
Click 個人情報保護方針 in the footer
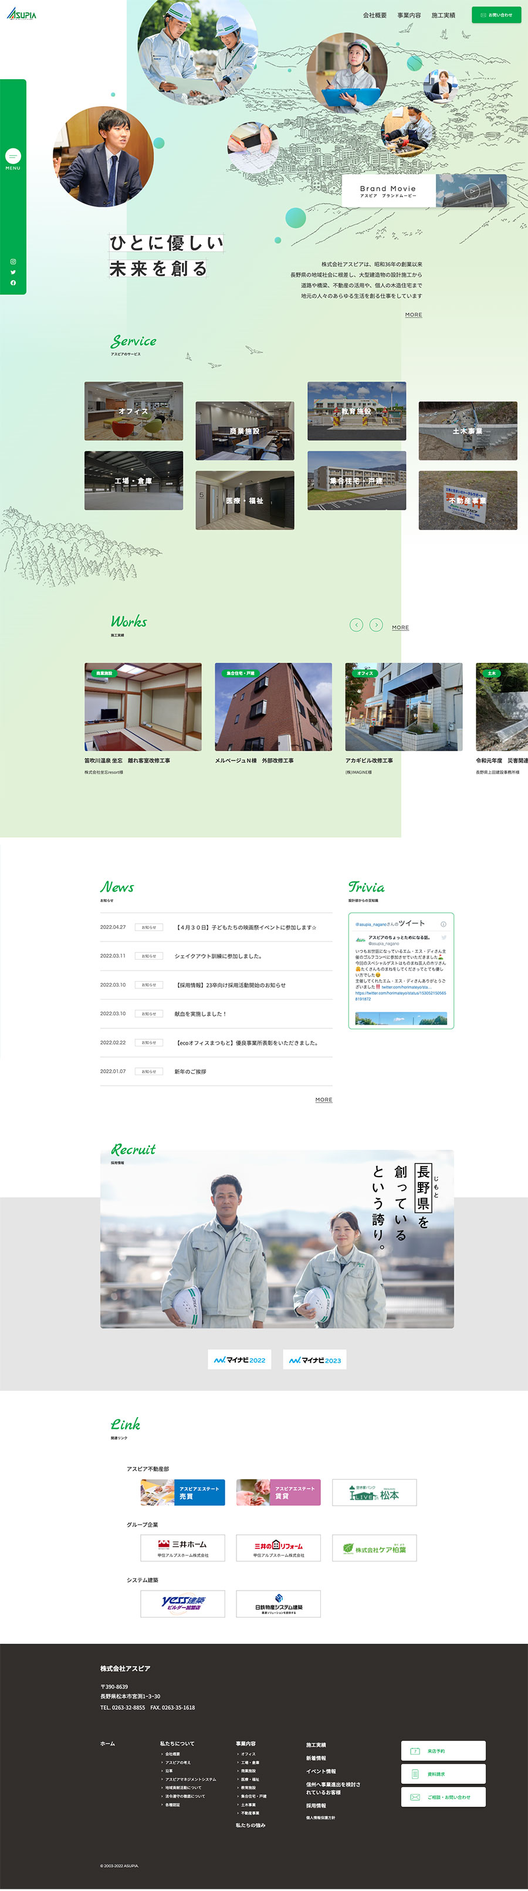[x=321, y=1818]
